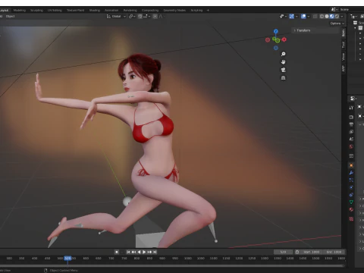This screenshot has height=273, width=364.
Task: Select material preview viewport shading
Action: coord(331,17)
